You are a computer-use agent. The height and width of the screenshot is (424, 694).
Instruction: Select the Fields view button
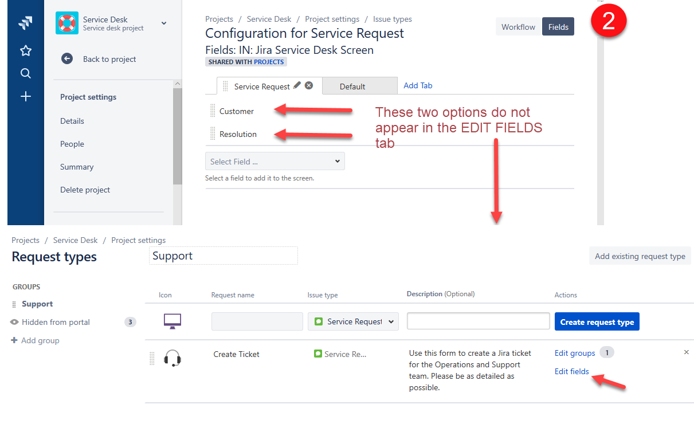tap(558, 27)
